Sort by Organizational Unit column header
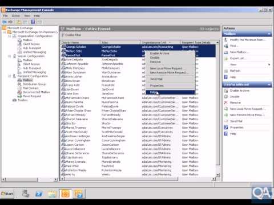 tap(160, 43)
